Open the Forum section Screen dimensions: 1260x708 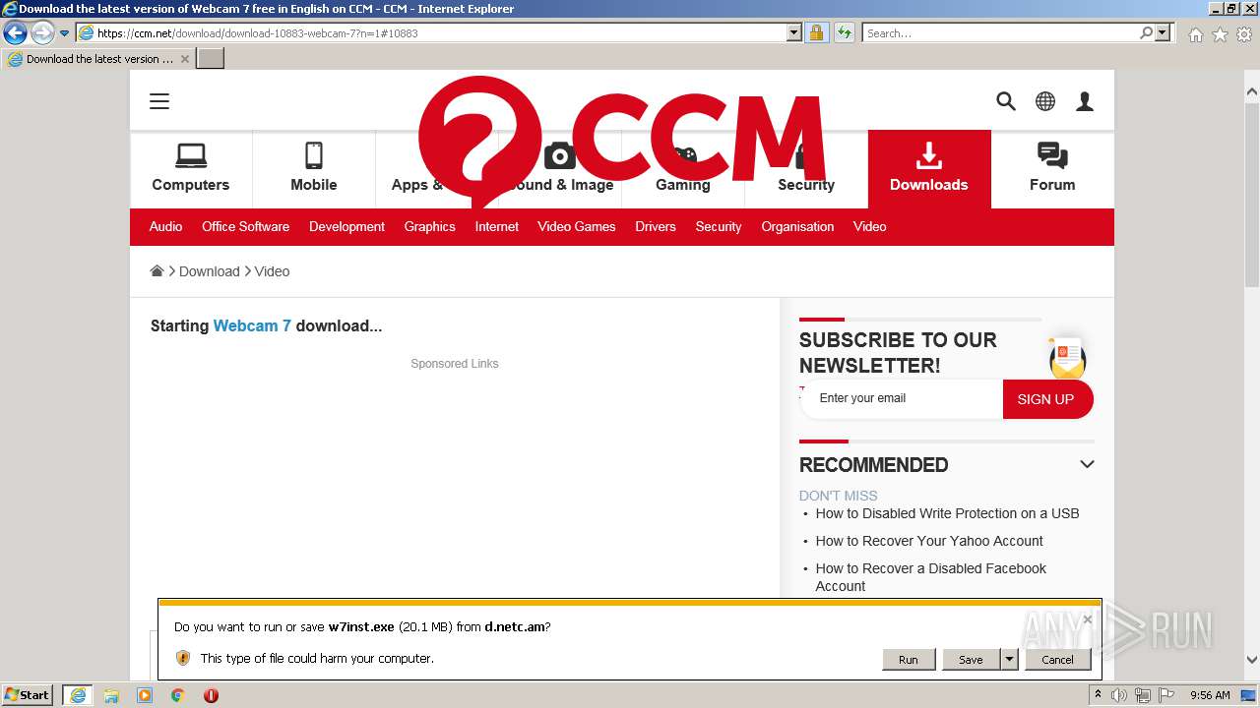(x=1052, y=168)
